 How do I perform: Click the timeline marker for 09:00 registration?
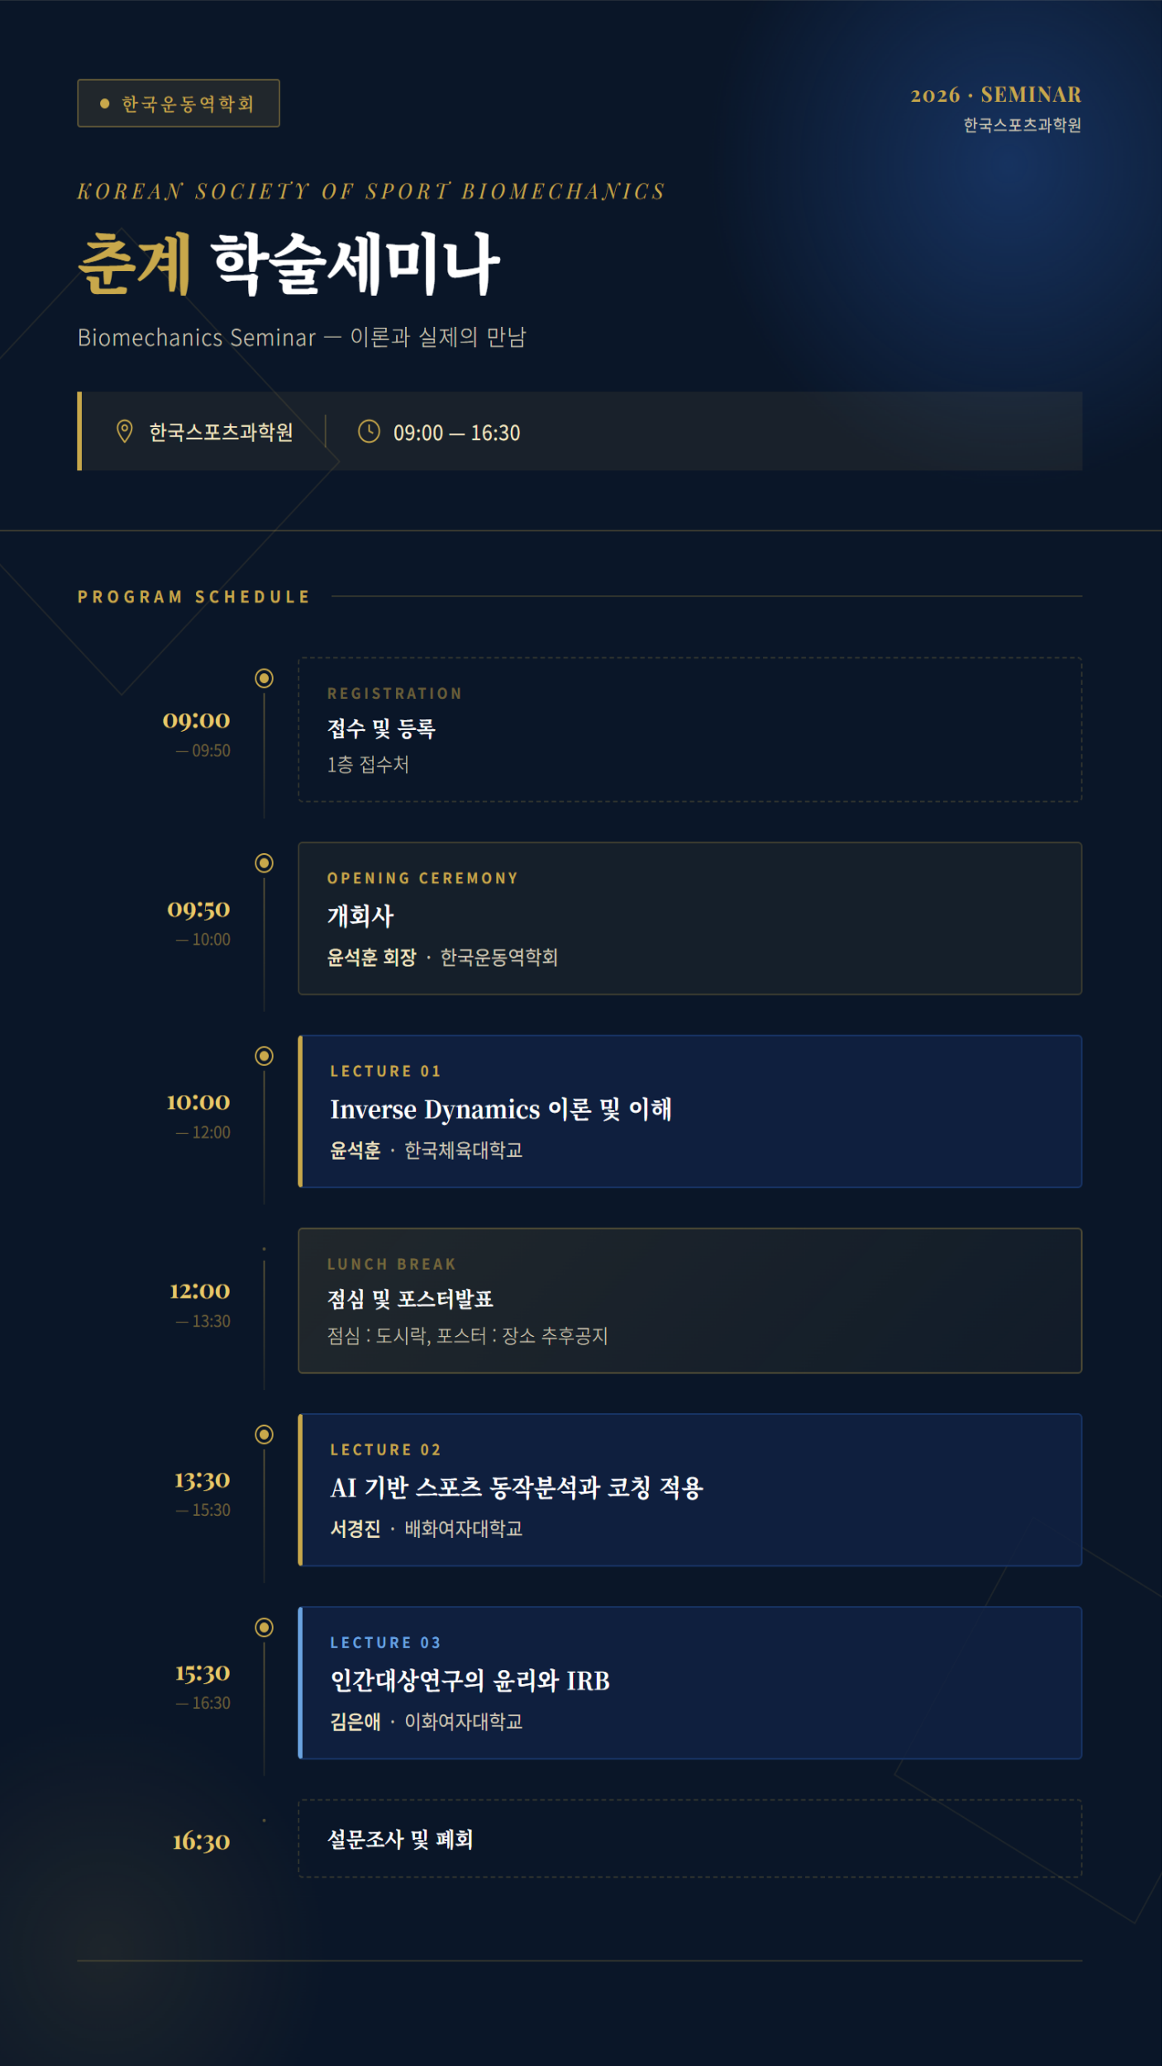(x=264, y=678)
